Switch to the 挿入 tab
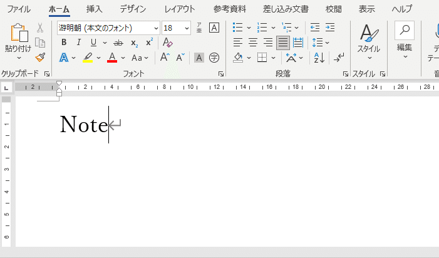Image resolution: width=439 pixels, height=258 pixels. 94,9
